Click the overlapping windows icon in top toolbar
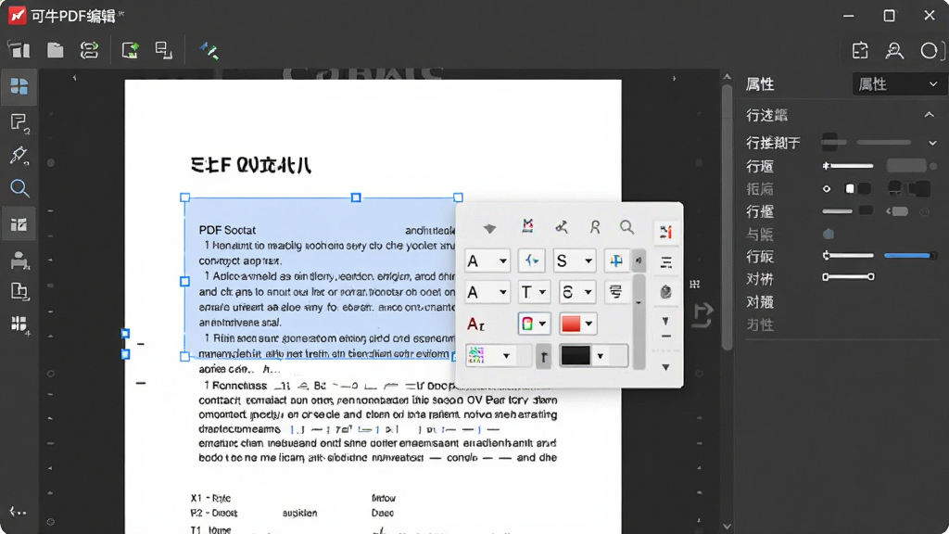This screenshot has height=534, width=949. pyautogui.click(x=163, y=50)
